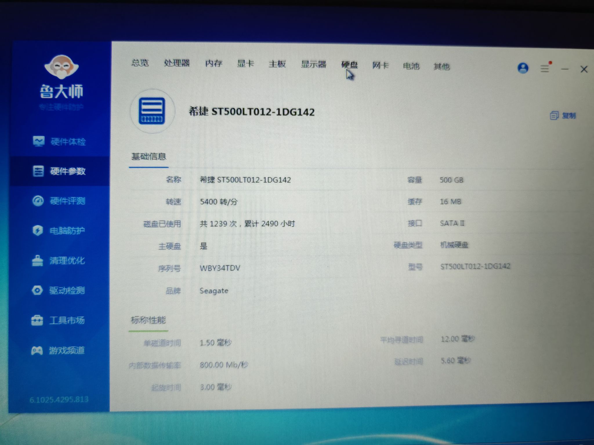Switch to 显示器 monitor tab
This screenshot has width=594, height=445.
pyautogui.click(x=314, y=64)
